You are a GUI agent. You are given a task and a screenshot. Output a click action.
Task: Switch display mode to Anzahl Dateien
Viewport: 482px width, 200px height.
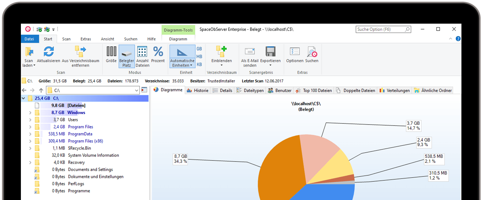[x=142, y=56]
